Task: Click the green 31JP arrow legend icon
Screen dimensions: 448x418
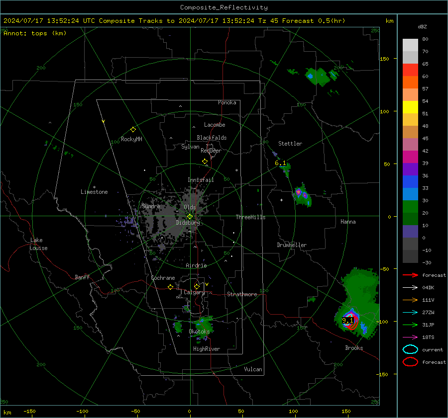Action: click(x=410, y=325)
